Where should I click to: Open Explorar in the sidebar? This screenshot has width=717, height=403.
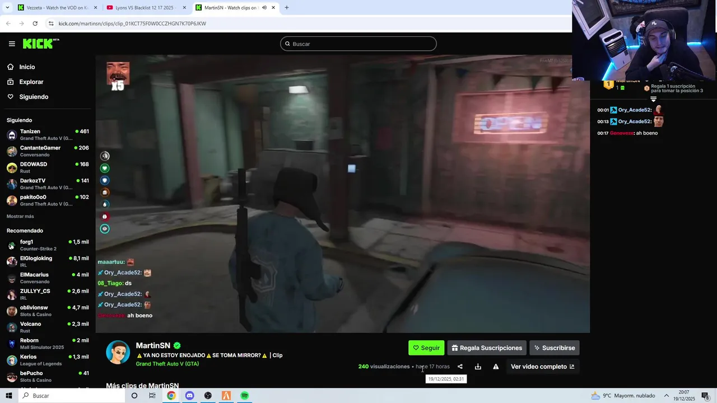click(31, 82)
